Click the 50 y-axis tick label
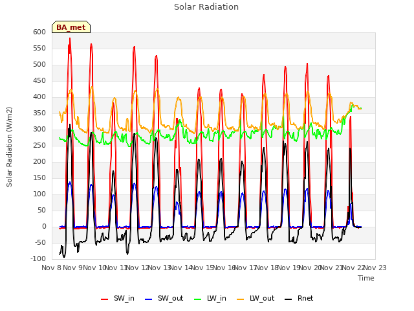Image resolution: width=414 pixels, height=311 pixels. 41,210
